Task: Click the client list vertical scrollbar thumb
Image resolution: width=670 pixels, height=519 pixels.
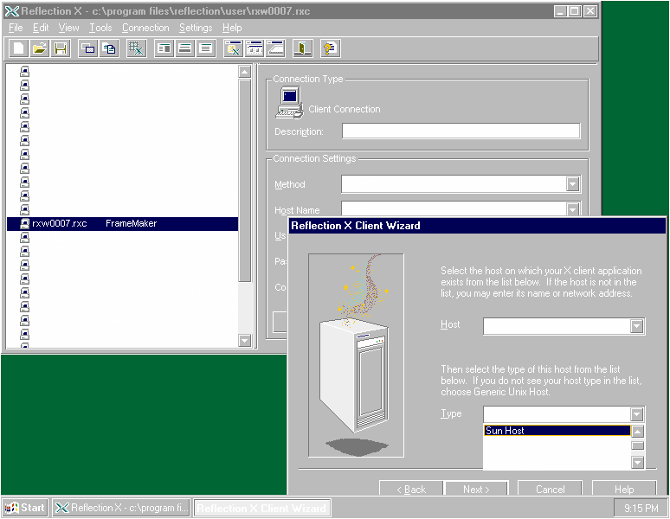Action: pyautogui.click(x=244, y=180)
